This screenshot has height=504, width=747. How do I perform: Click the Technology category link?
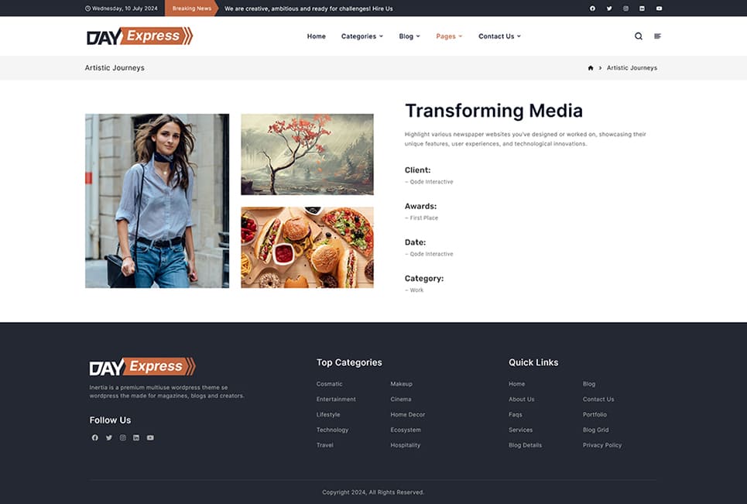coord(332,430)
